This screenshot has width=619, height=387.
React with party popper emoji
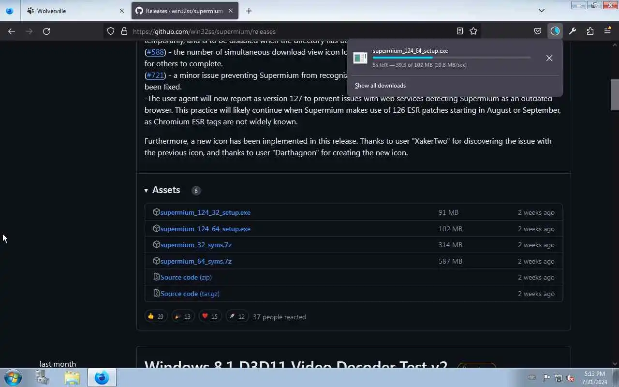183,316
